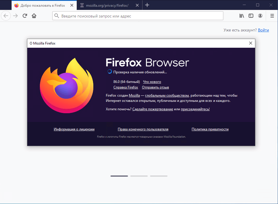Select the Добро пожаловать в Firefox tab
Image resolution: width=278 pixels, height=204 pixels.
(42, 5)
